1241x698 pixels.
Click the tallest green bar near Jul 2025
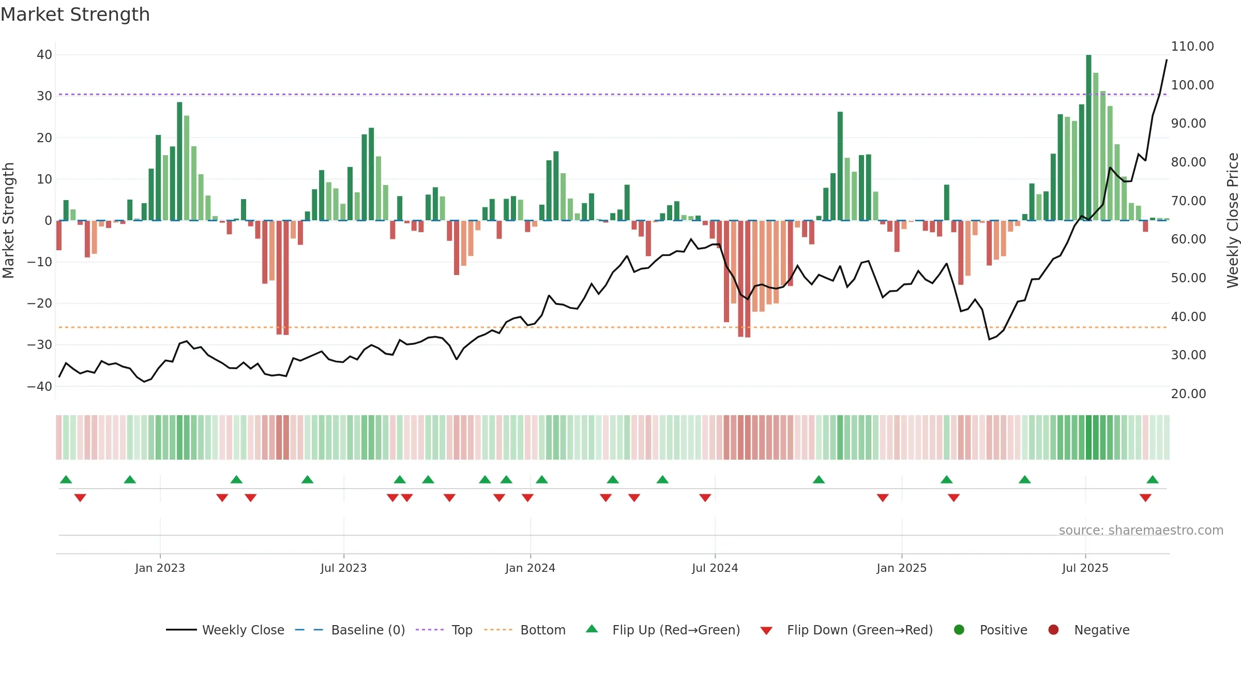click(1088, 138)
